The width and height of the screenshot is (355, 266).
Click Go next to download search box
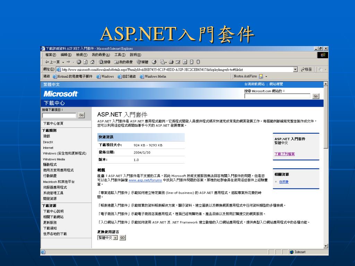81,115
